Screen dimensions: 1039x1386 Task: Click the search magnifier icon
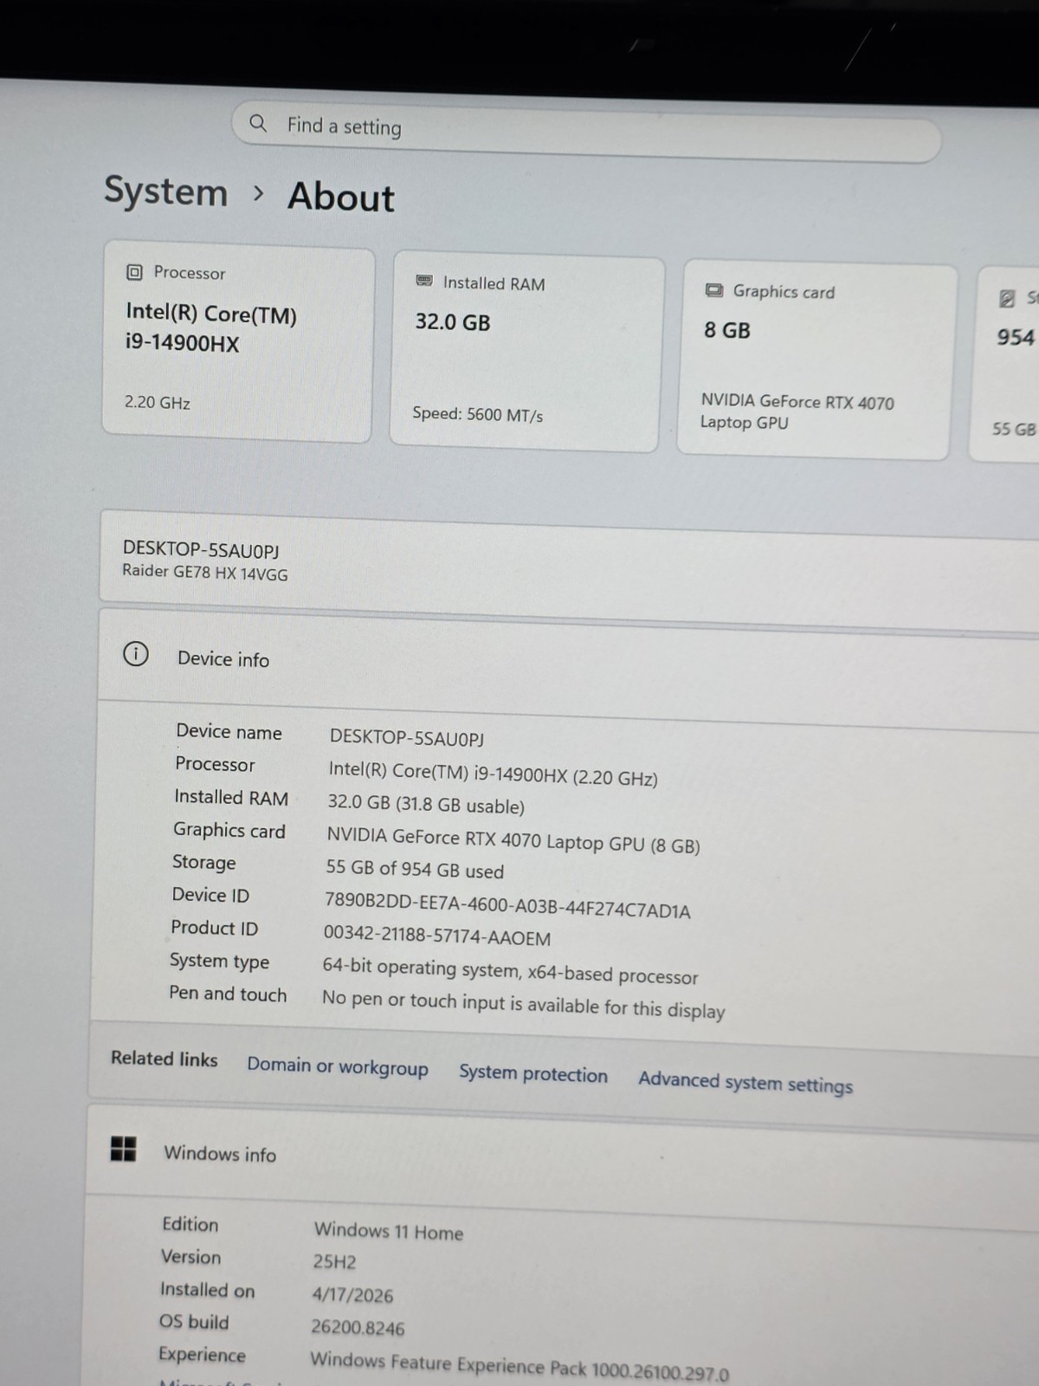[x=258, y=123]
